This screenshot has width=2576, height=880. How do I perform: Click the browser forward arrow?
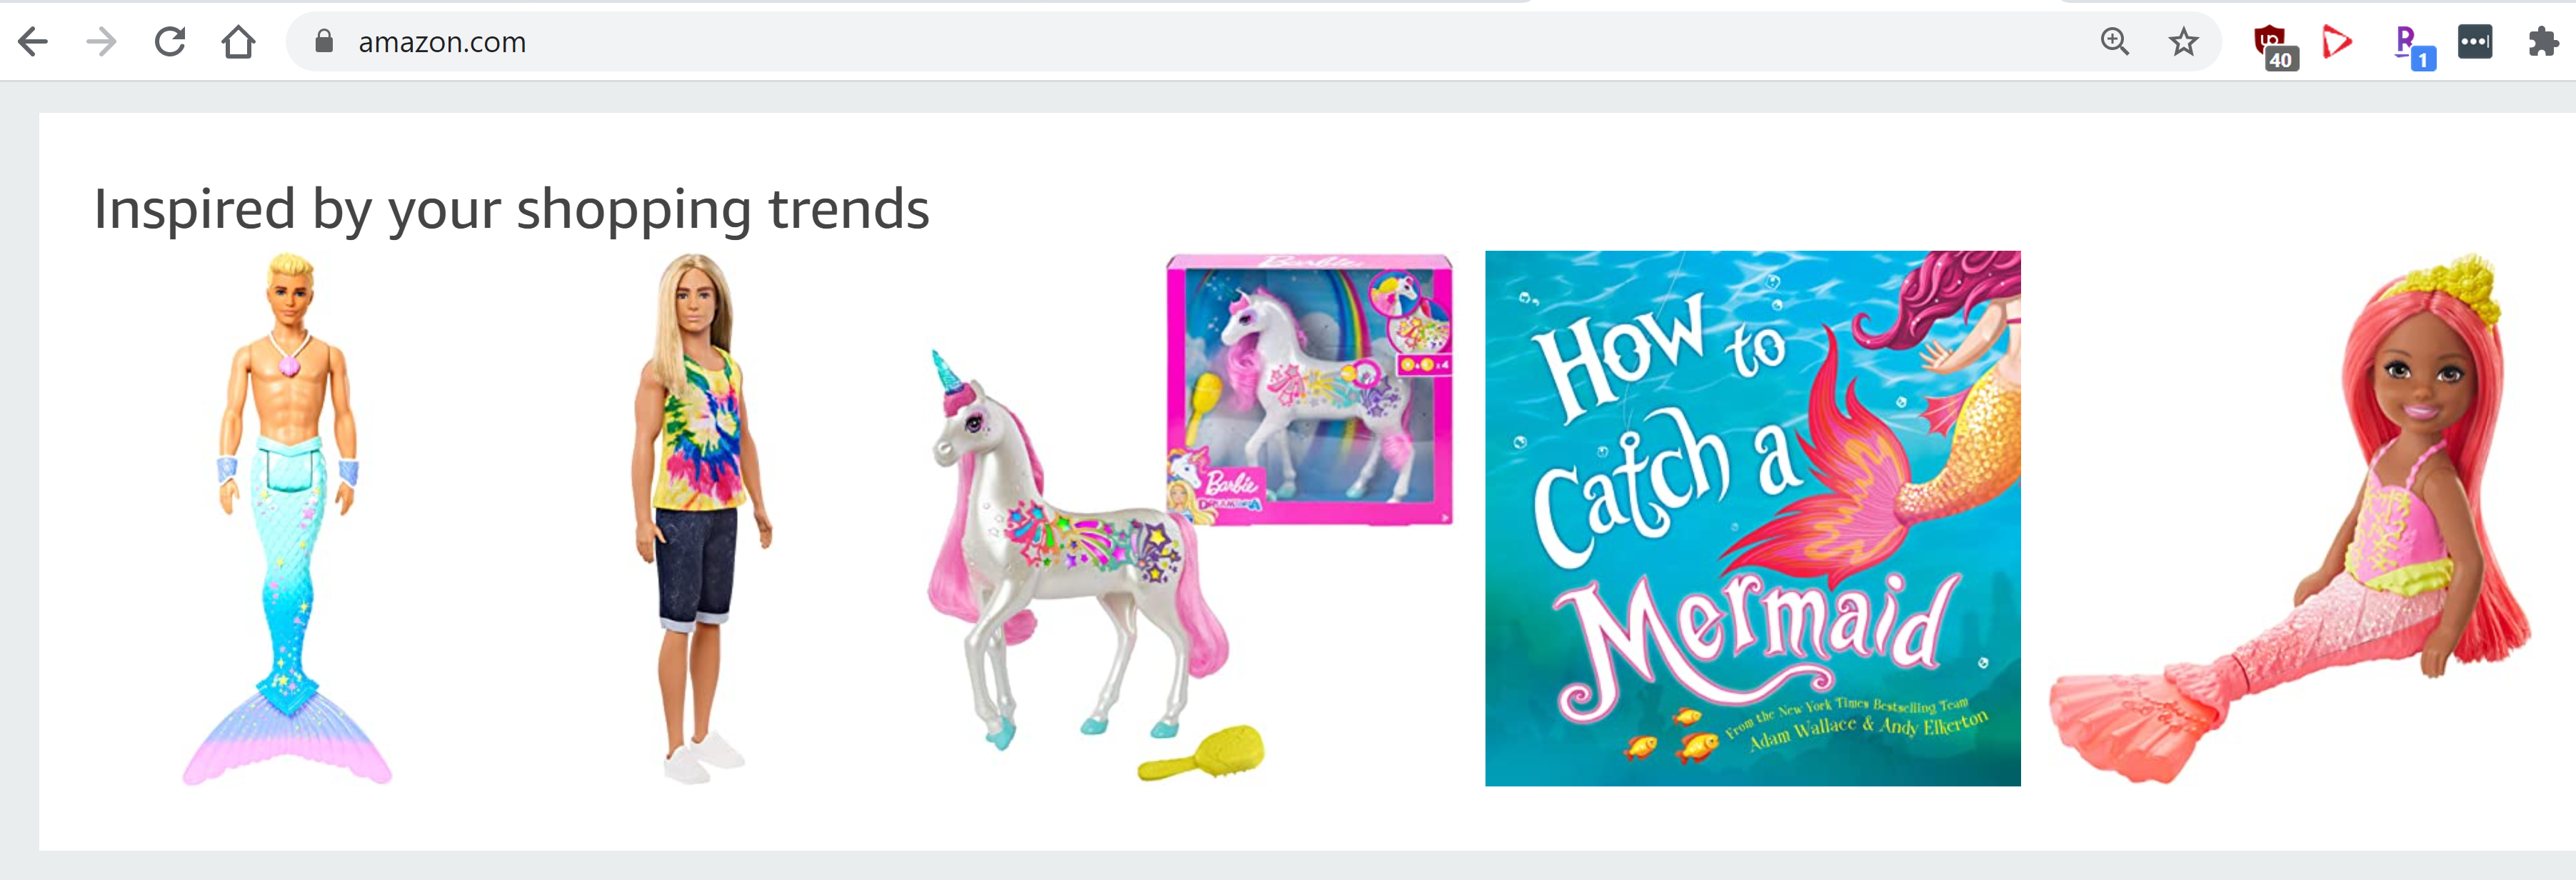click(101, 42)
